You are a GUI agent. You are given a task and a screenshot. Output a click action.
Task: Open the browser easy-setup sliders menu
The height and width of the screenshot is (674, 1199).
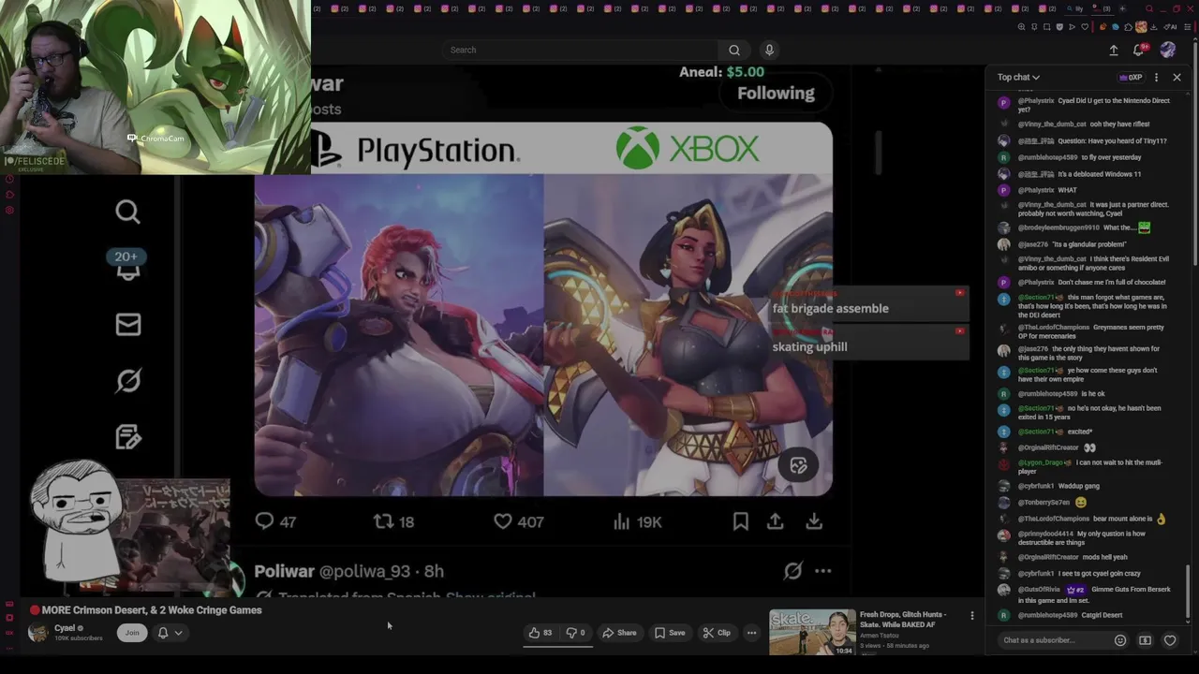coord(1188,27)
